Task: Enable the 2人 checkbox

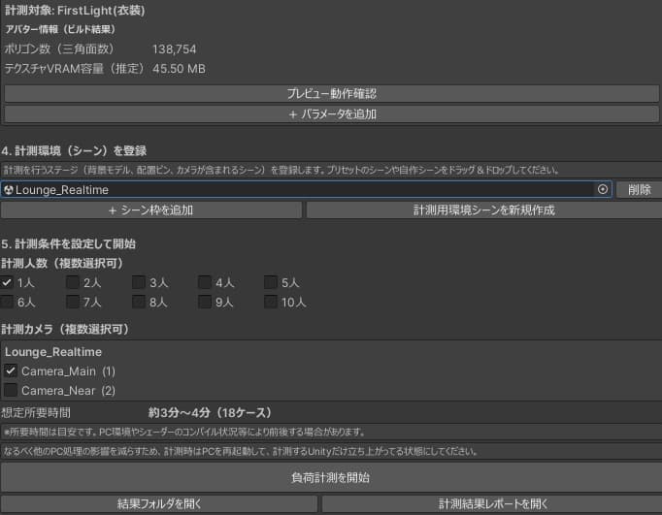Action: coord(73,282)
